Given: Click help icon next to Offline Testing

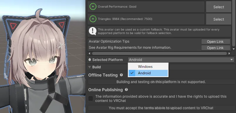Looking at the screenshot, I should [x=121, y=75].
